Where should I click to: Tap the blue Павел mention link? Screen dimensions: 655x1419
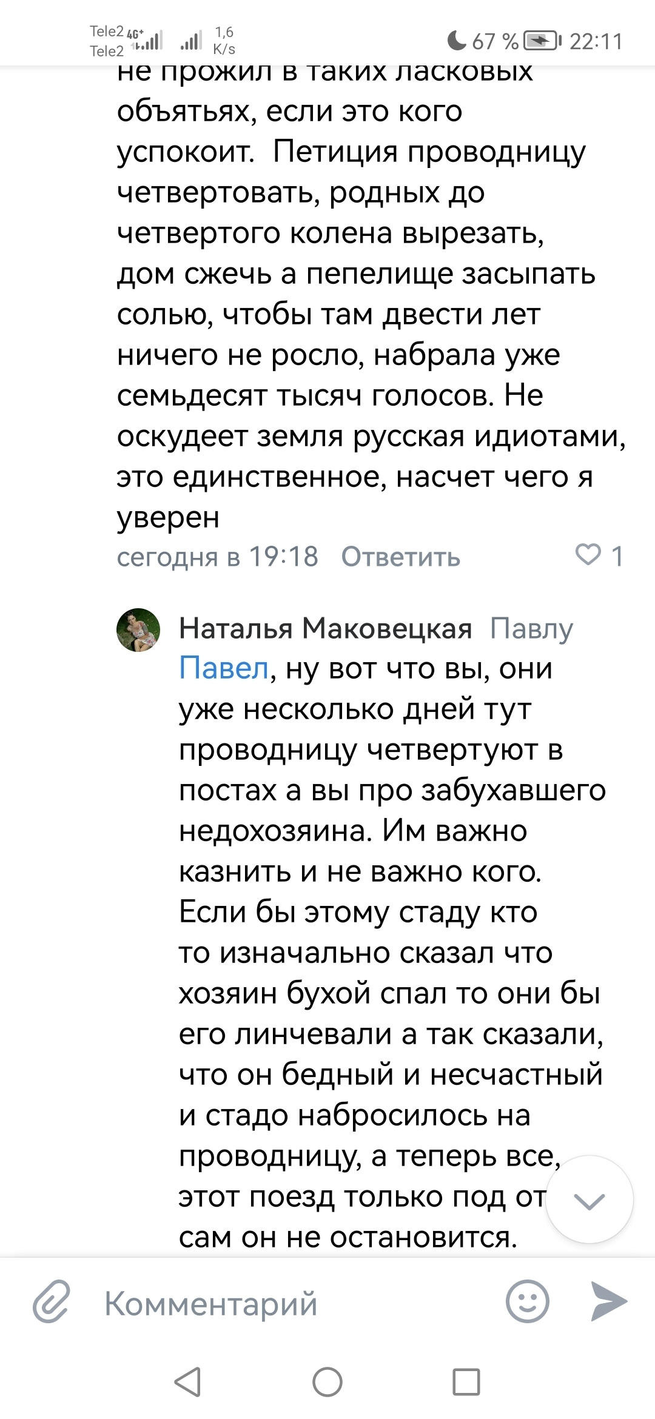[223, 668]
